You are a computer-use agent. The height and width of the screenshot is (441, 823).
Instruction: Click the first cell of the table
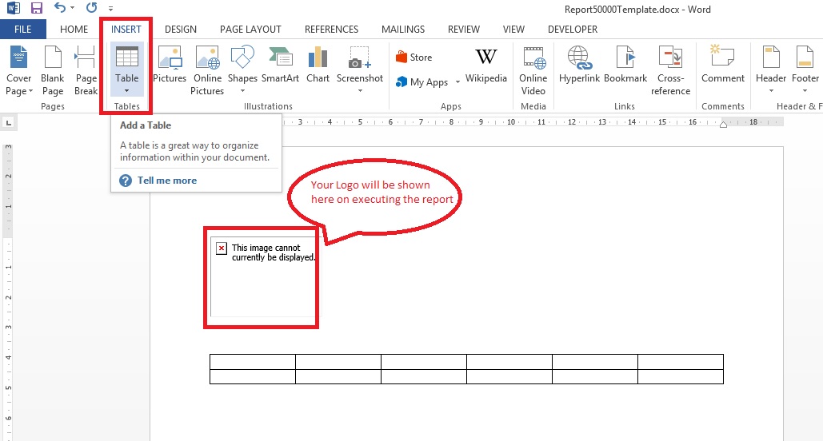pos(253,362)
